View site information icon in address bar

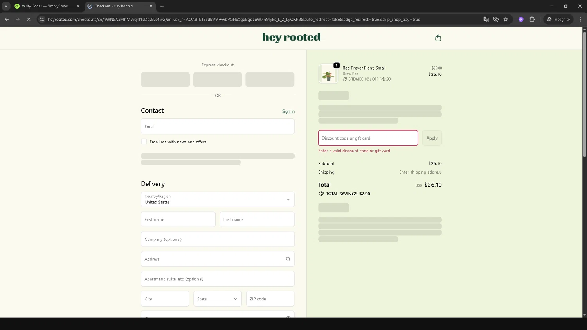pos(42,19)
